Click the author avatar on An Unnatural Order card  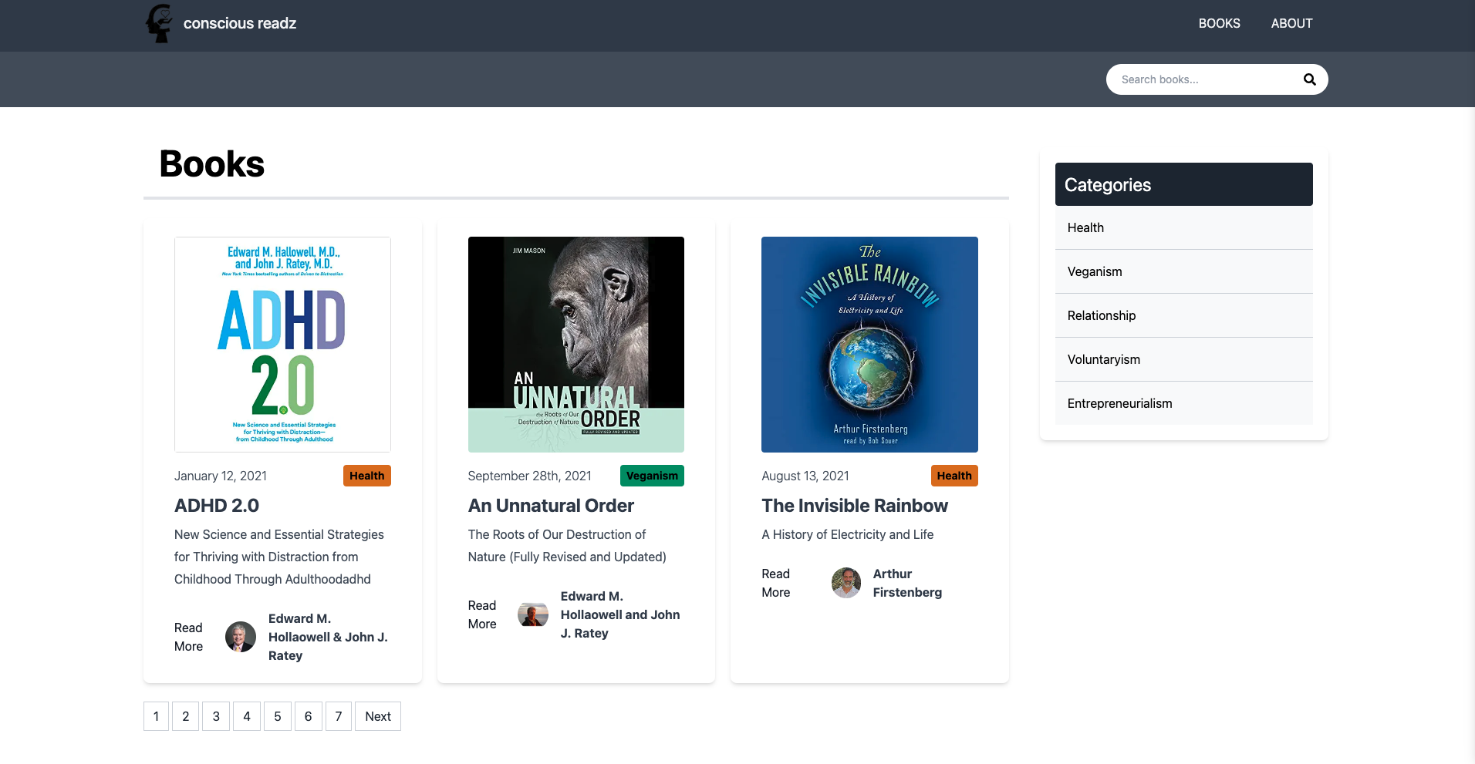click(533, 614)
